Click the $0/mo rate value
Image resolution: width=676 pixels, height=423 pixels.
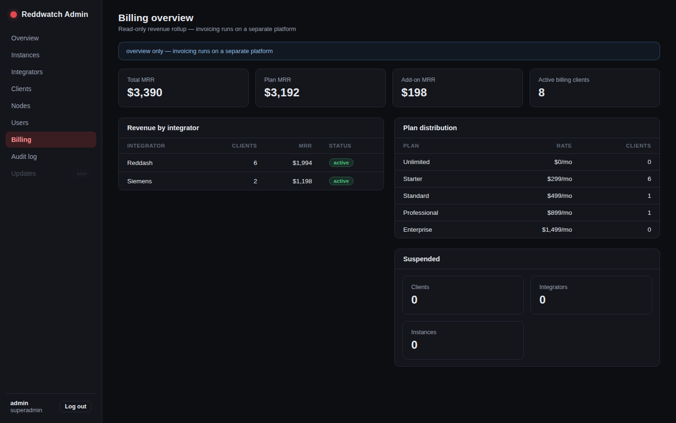coord(563,162)
